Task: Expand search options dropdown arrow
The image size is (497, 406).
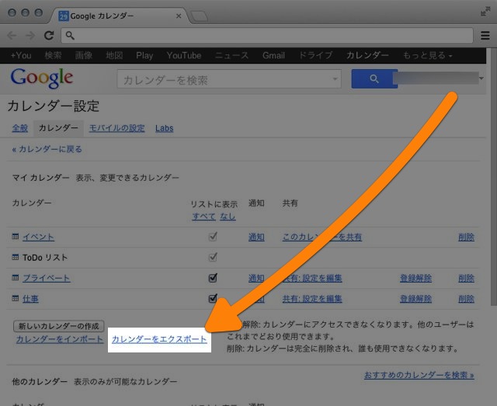Action: pos(335,79)
